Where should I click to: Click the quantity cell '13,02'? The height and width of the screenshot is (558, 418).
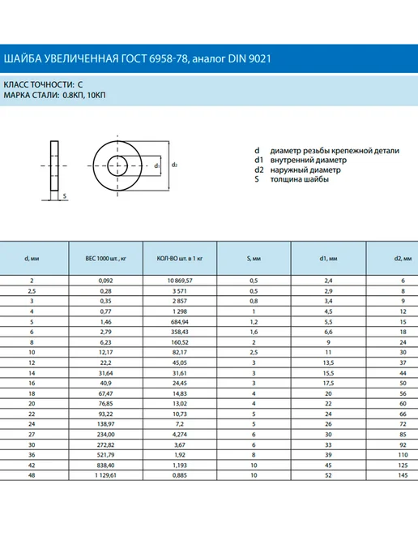pyautogui.click(x=180, y=404)
